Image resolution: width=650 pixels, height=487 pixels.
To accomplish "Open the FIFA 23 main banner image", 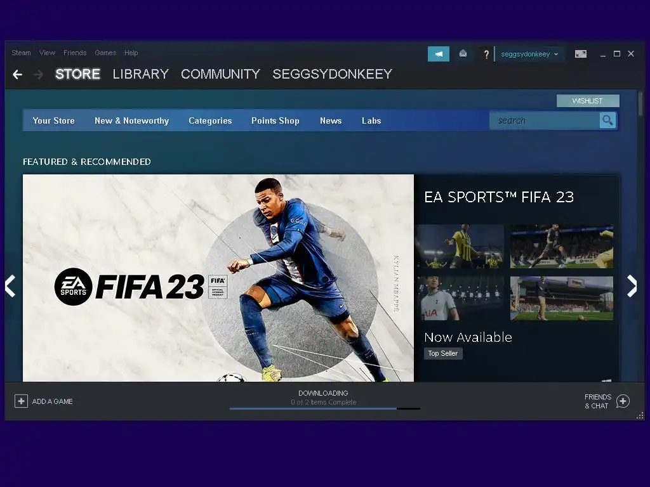I will (218, 278).
